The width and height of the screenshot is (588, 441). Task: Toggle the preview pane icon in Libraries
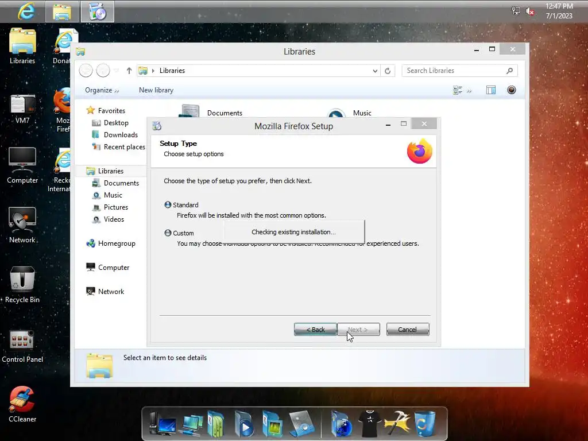[x=491, y=90]
